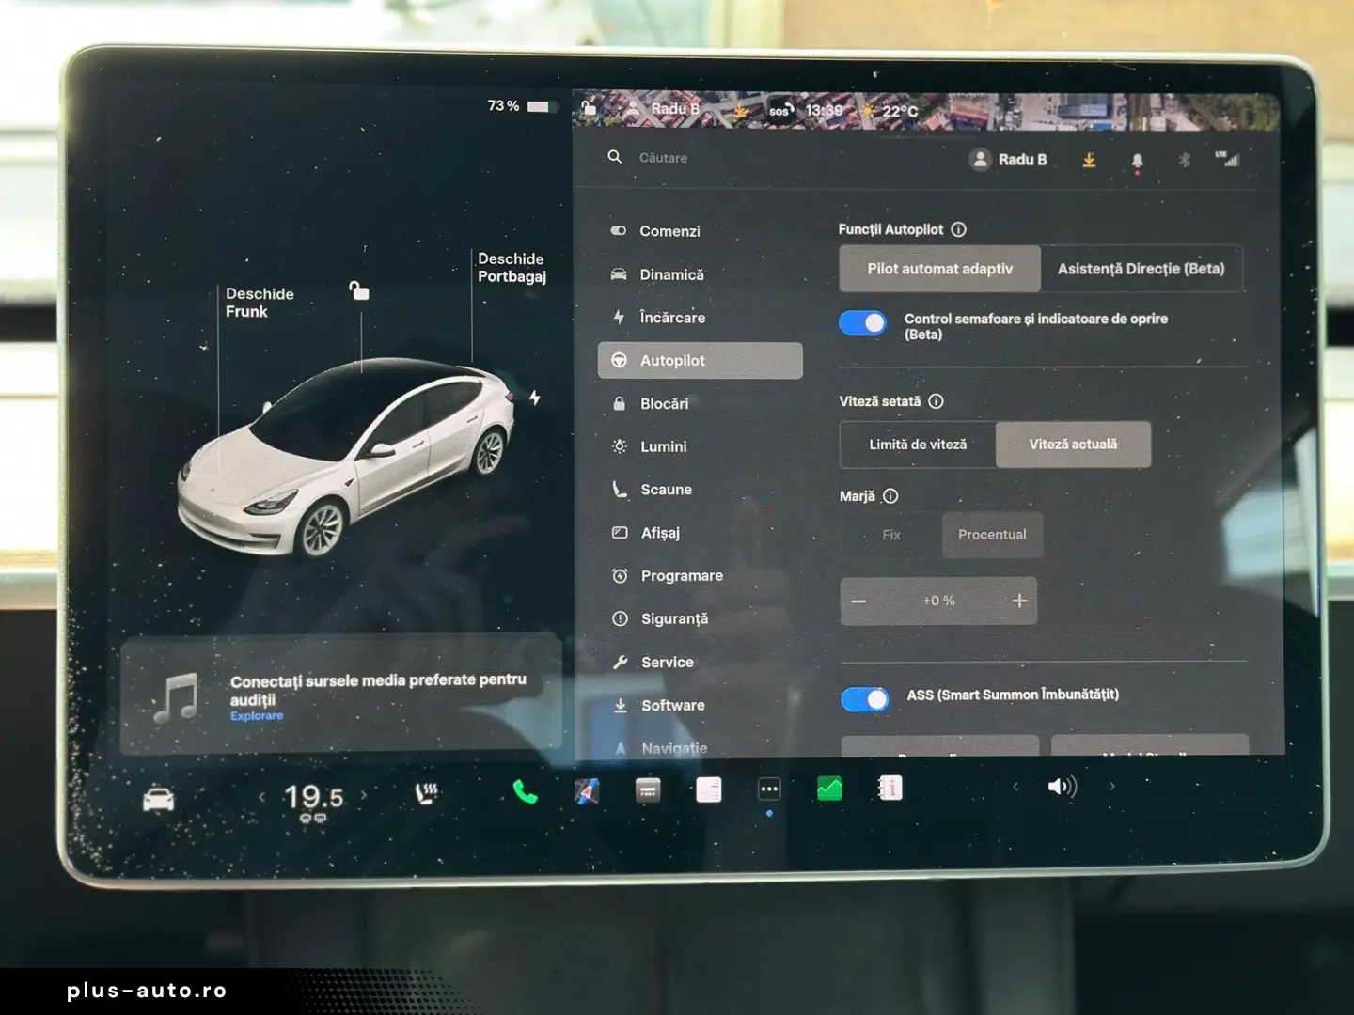The height and width of the screenshot is (1015, 1354).
Task: Decrease speed margin with minus button
Action: (x=858, y=601)
